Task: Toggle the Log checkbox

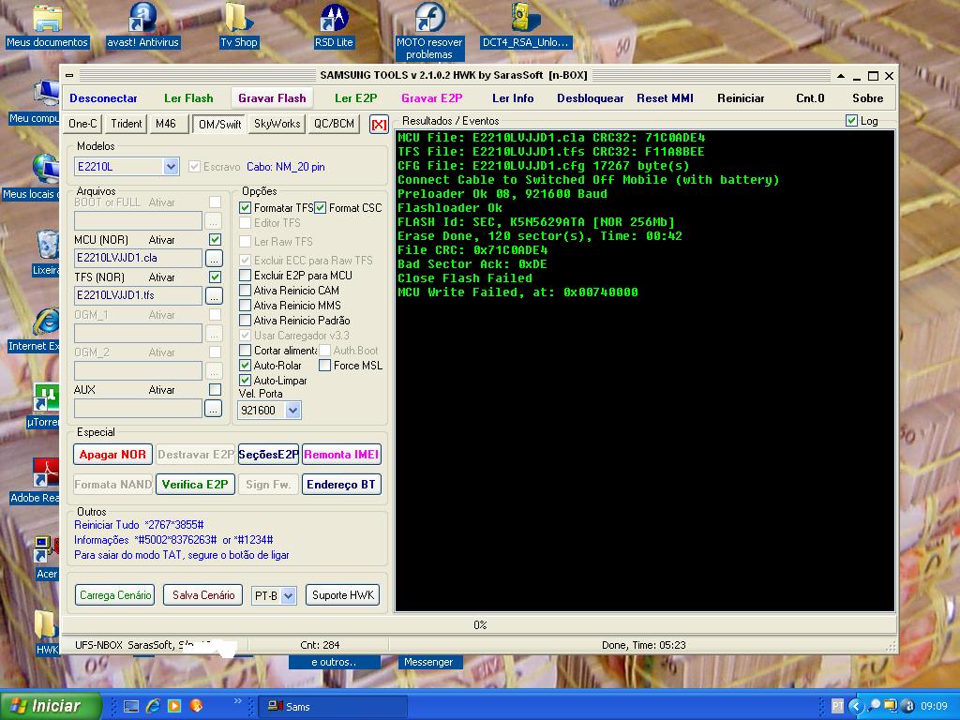Action: point(851,121)
